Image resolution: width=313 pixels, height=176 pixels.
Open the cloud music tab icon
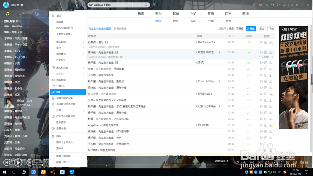coord(22,14)
